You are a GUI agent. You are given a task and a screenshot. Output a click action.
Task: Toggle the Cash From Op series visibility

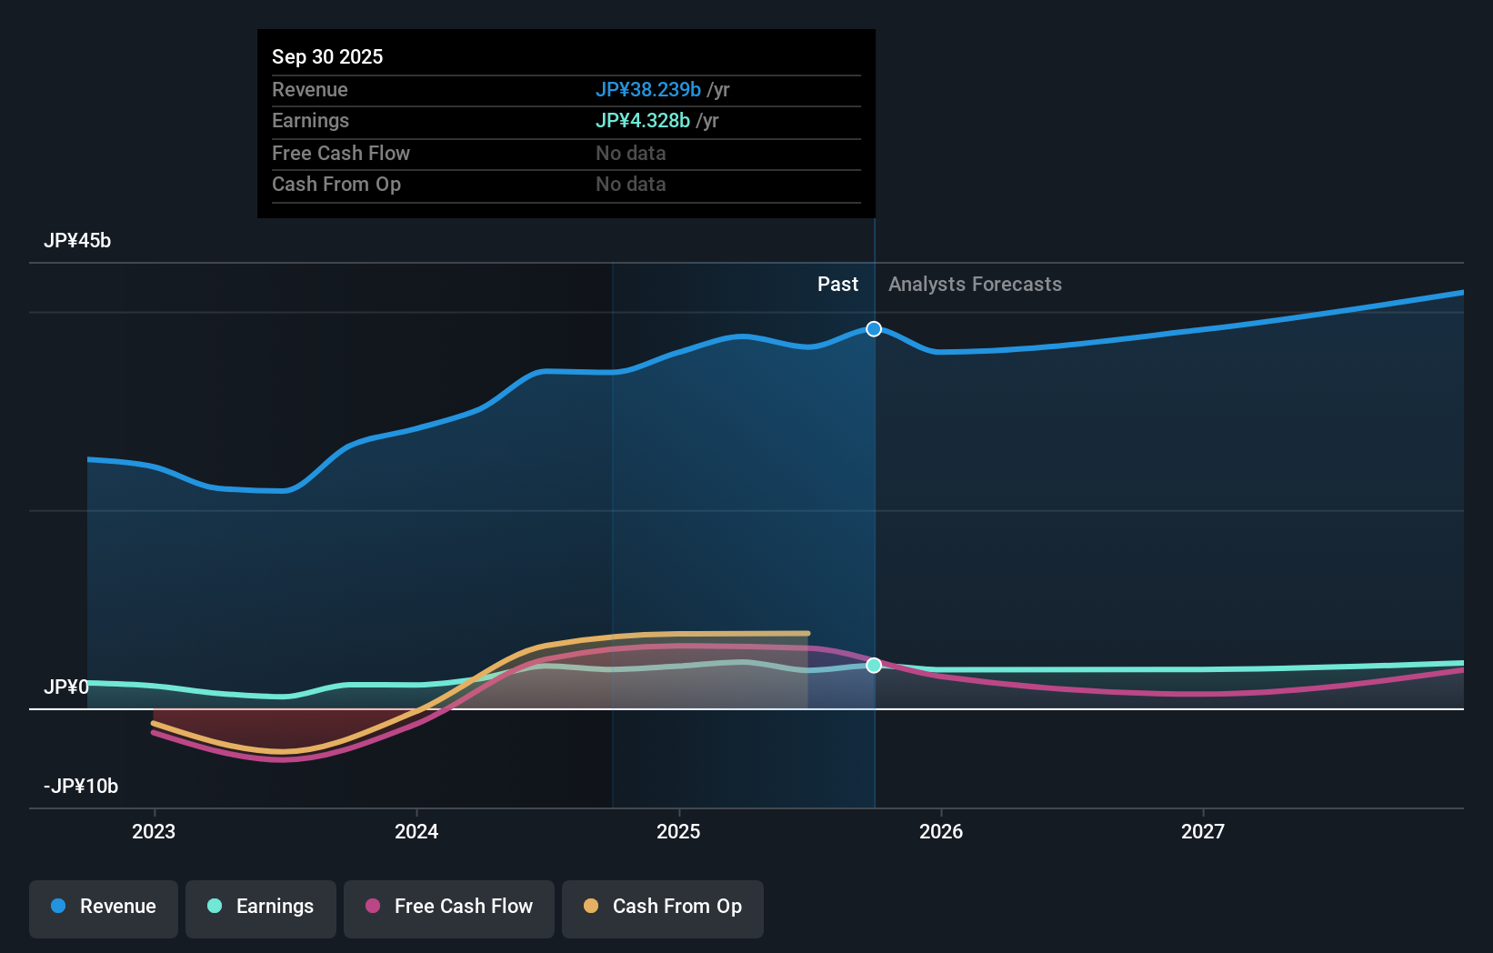663,908
